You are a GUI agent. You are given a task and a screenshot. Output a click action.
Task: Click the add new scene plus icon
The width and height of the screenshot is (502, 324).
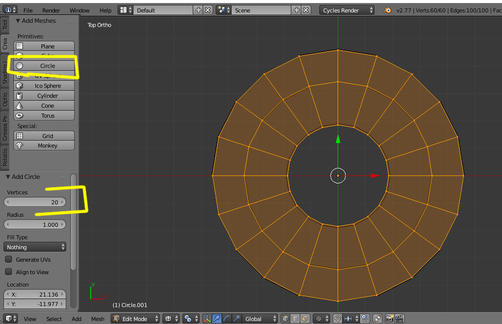(296, 10)
